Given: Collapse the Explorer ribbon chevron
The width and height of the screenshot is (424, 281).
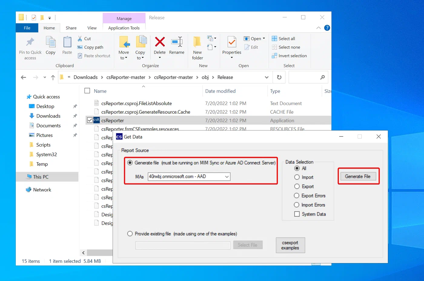Looking at the screenshot, I should pos(318,28).
